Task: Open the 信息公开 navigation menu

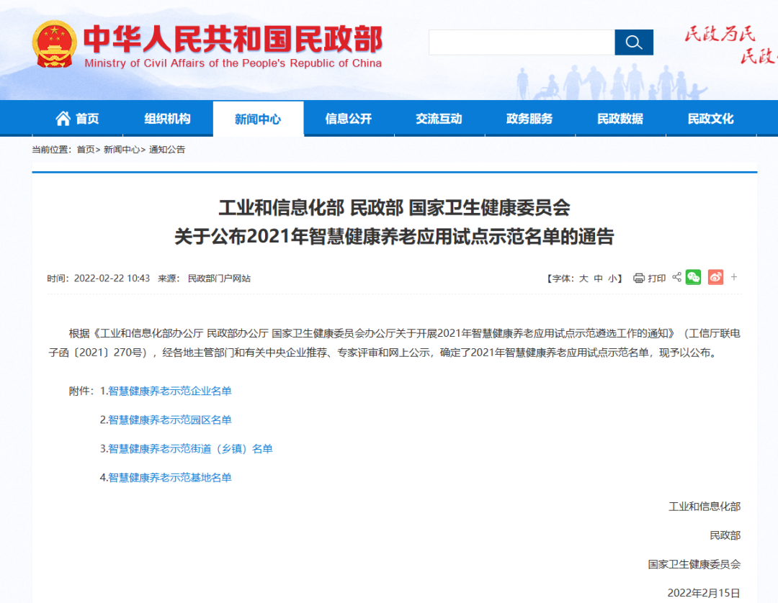Action: tap(349, 119)
